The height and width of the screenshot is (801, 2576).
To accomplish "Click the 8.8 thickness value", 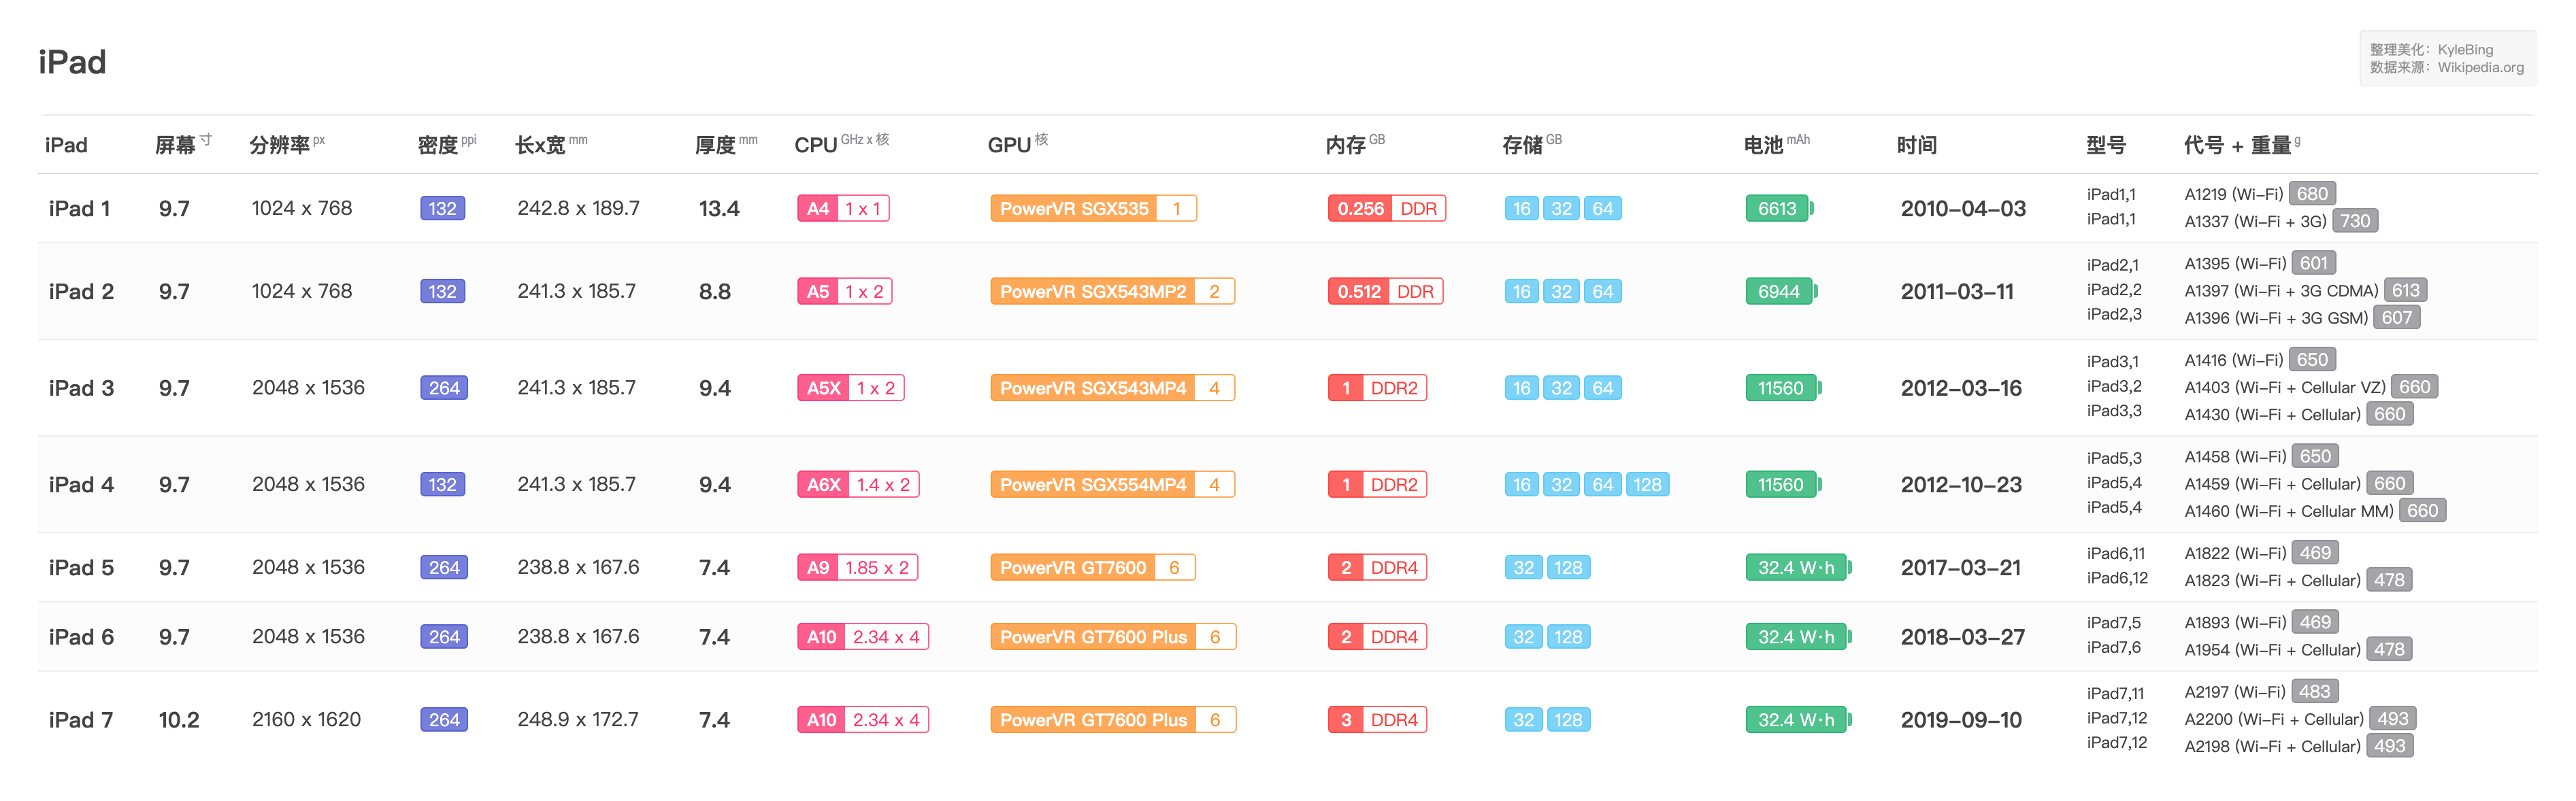I will pyautogui.click(x=715, y=292).
